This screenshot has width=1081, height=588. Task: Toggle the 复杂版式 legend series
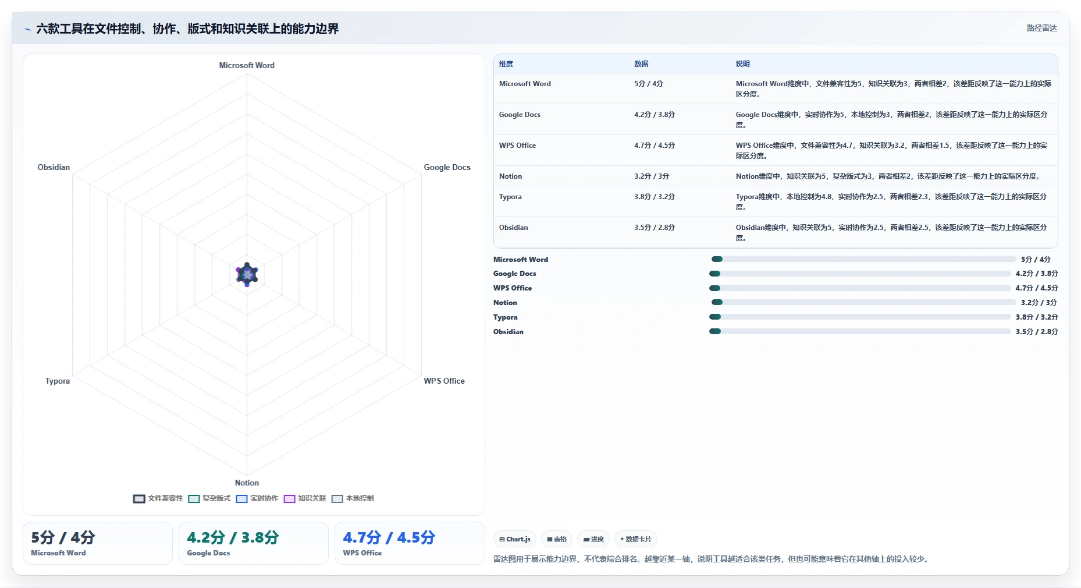209,498
